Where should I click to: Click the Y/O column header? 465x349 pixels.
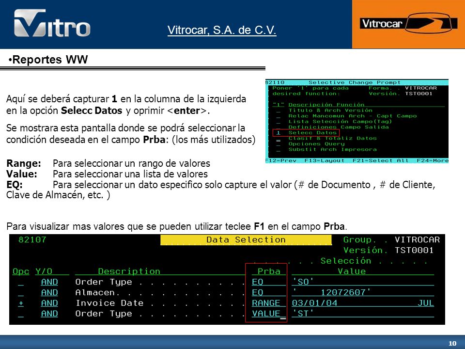click(44, 271)
